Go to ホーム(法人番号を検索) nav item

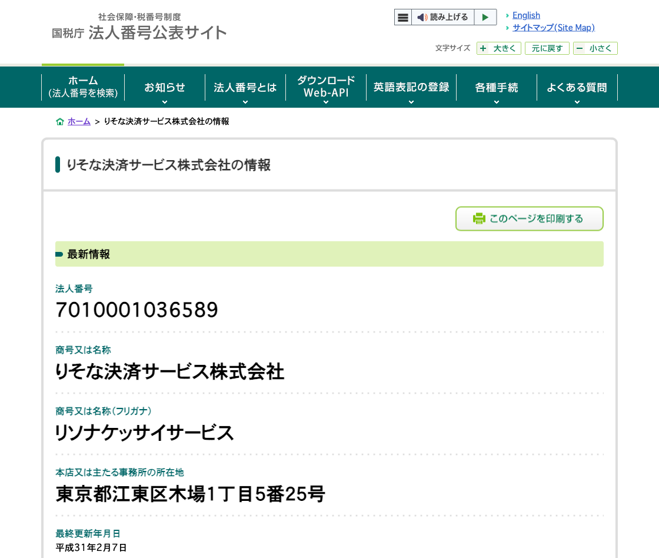pyautogui.click(x=83, y=87)
